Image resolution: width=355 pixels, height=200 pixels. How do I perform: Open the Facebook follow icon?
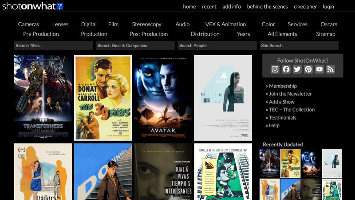286,69
